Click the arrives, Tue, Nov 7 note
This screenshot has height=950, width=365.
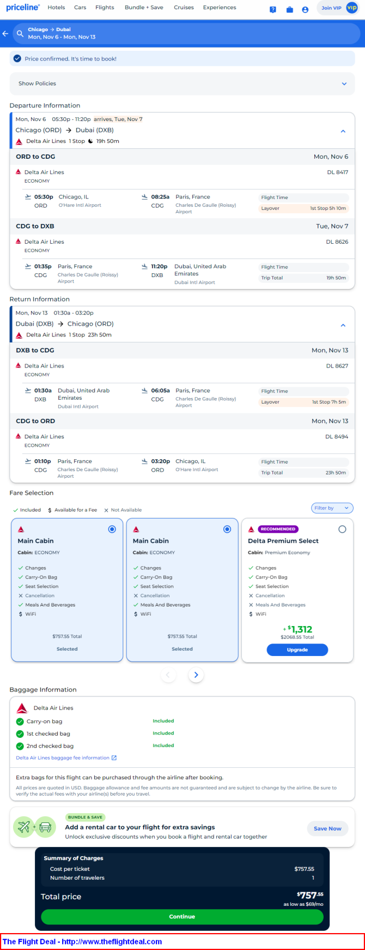(118, 119)
